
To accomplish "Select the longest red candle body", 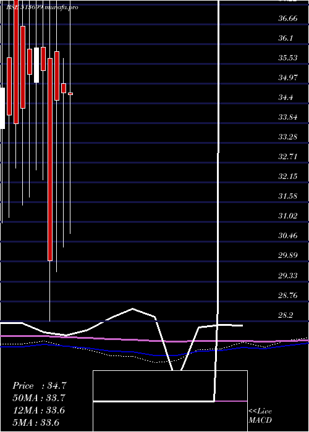I will (50, 159).
